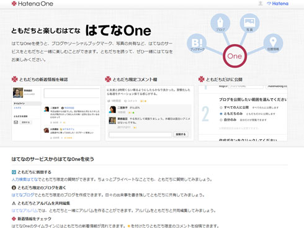Open the 人力検索はてな link
This screenshot has width=304, height=228.
pos(25,180)
